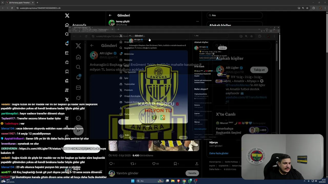Open a new browser tab with plus
Viewport: 328px width, 184px height.
[x=37, y=3]
